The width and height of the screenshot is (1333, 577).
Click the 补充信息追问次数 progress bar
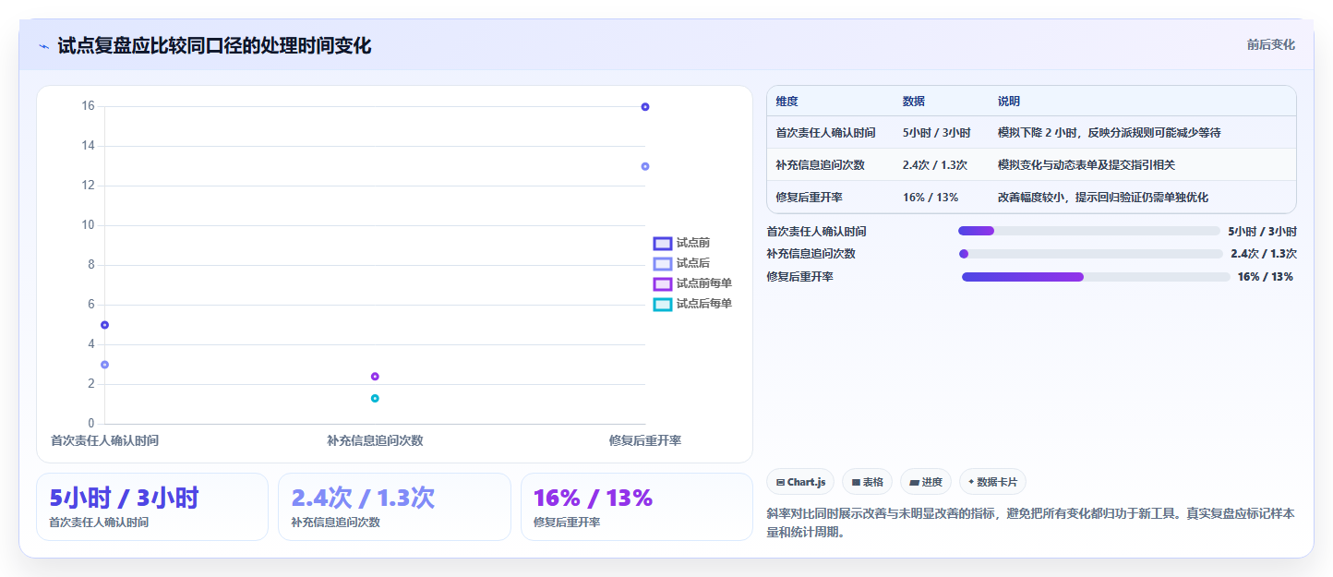(x=1091, y=254)
